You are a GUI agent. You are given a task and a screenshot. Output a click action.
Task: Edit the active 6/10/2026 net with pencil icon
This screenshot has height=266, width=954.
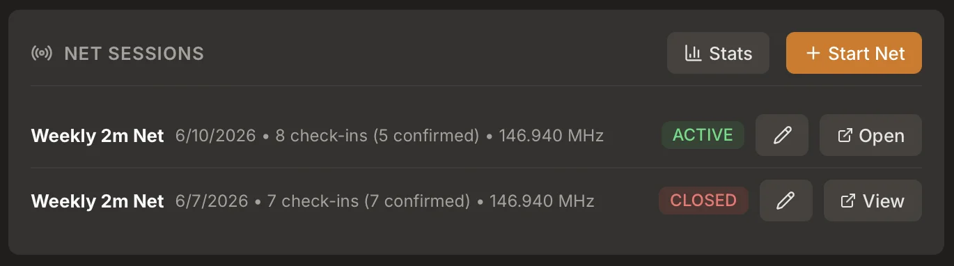(x=782, y=135)
